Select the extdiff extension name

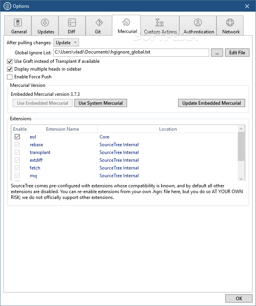[36, 160]
